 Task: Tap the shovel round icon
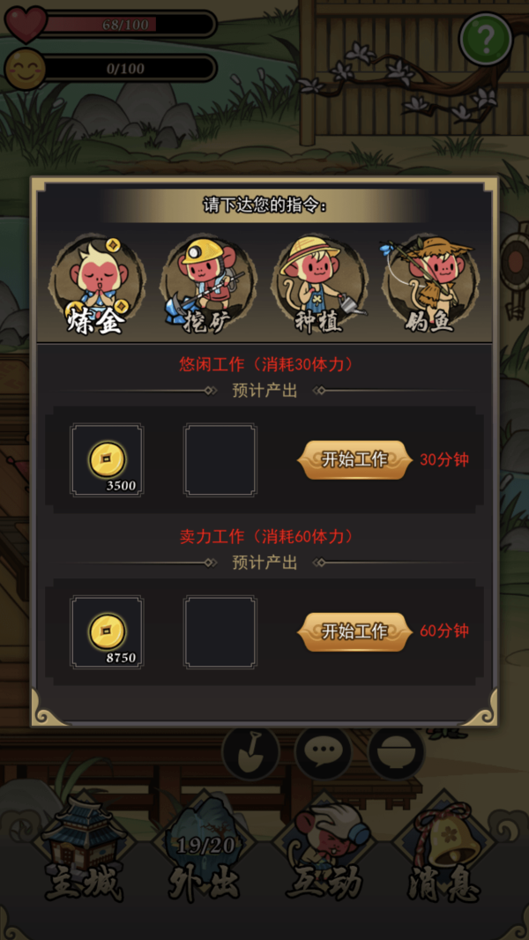pos(250,753)
